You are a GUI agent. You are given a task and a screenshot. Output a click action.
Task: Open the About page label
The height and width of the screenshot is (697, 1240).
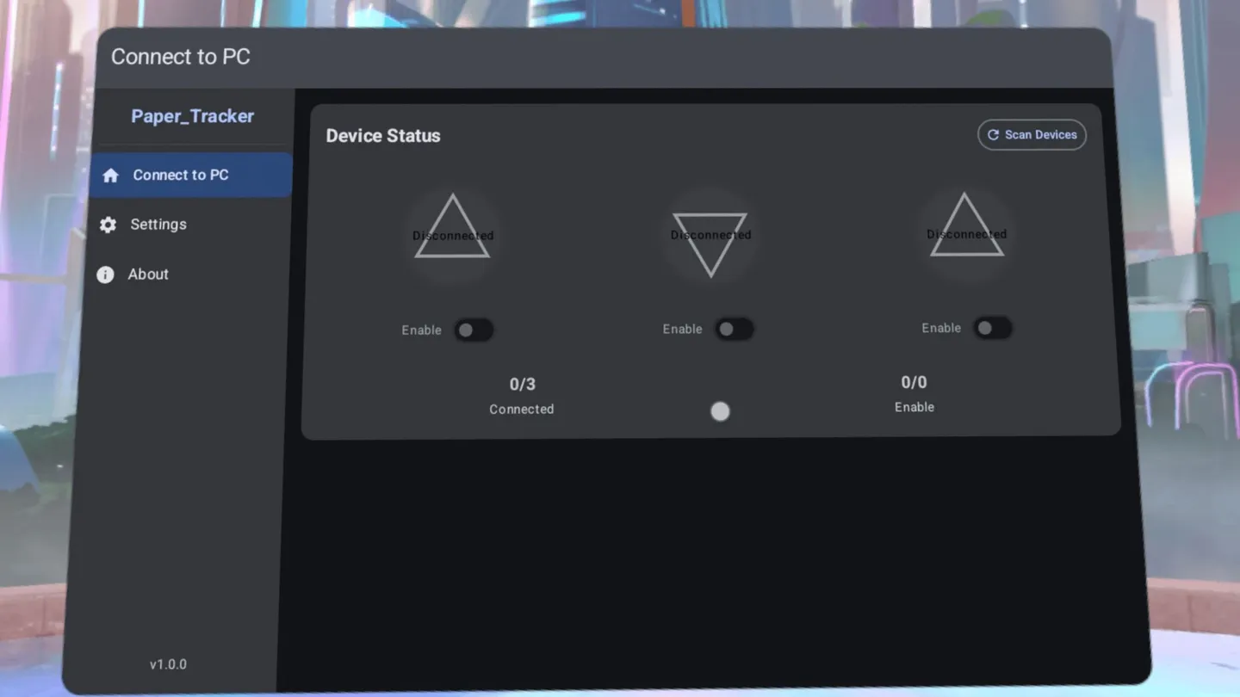148,274
